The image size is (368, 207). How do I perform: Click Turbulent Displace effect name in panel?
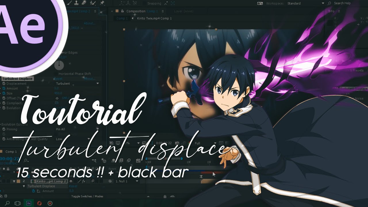click(x=18, y=79)
